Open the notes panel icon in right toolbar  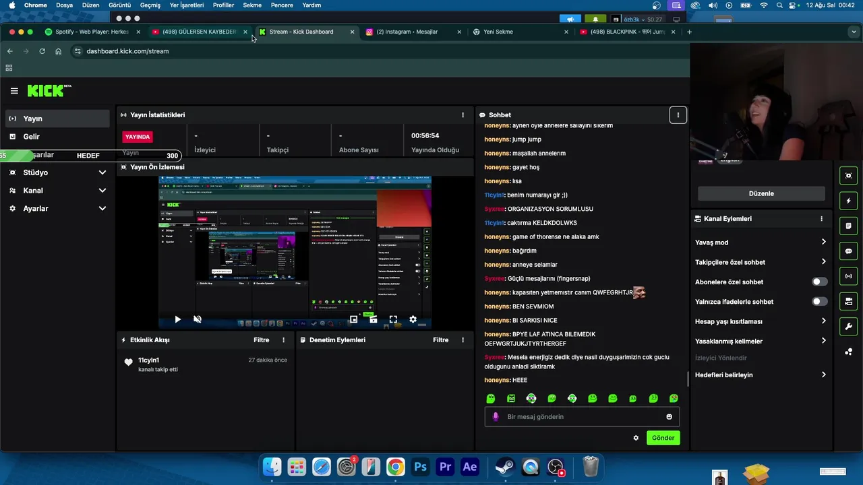[848, 226]
